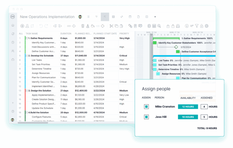
Task: Toggle the Mike Cranston assign checkbox
Action: tap(146, 107)
